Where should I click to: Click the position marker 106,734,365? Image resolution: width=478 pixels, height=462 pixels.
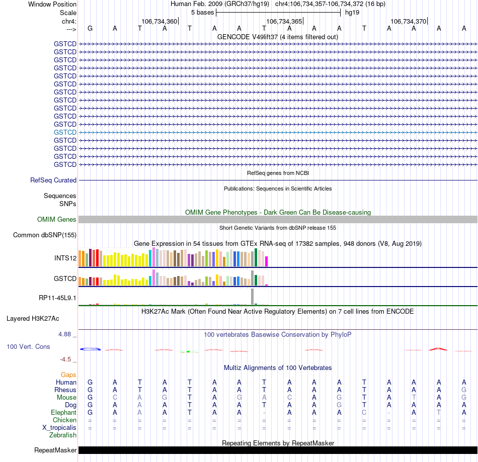284,21
